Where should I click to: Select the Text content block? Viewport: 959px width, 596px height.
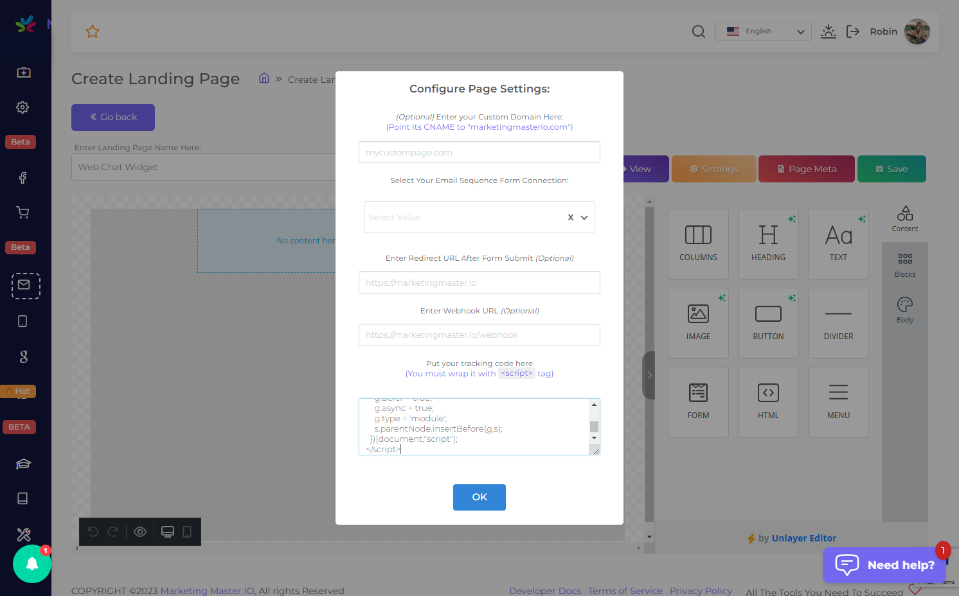click(838, 244)
